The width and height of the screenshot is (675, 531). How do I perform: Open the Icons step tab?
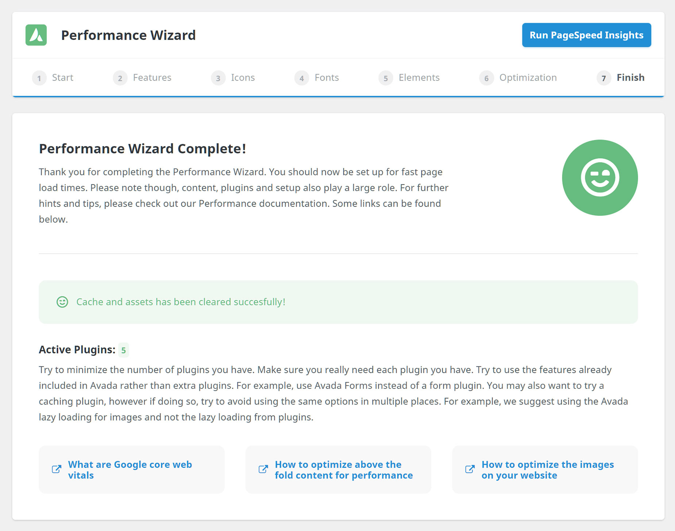(x=233, y=78)
